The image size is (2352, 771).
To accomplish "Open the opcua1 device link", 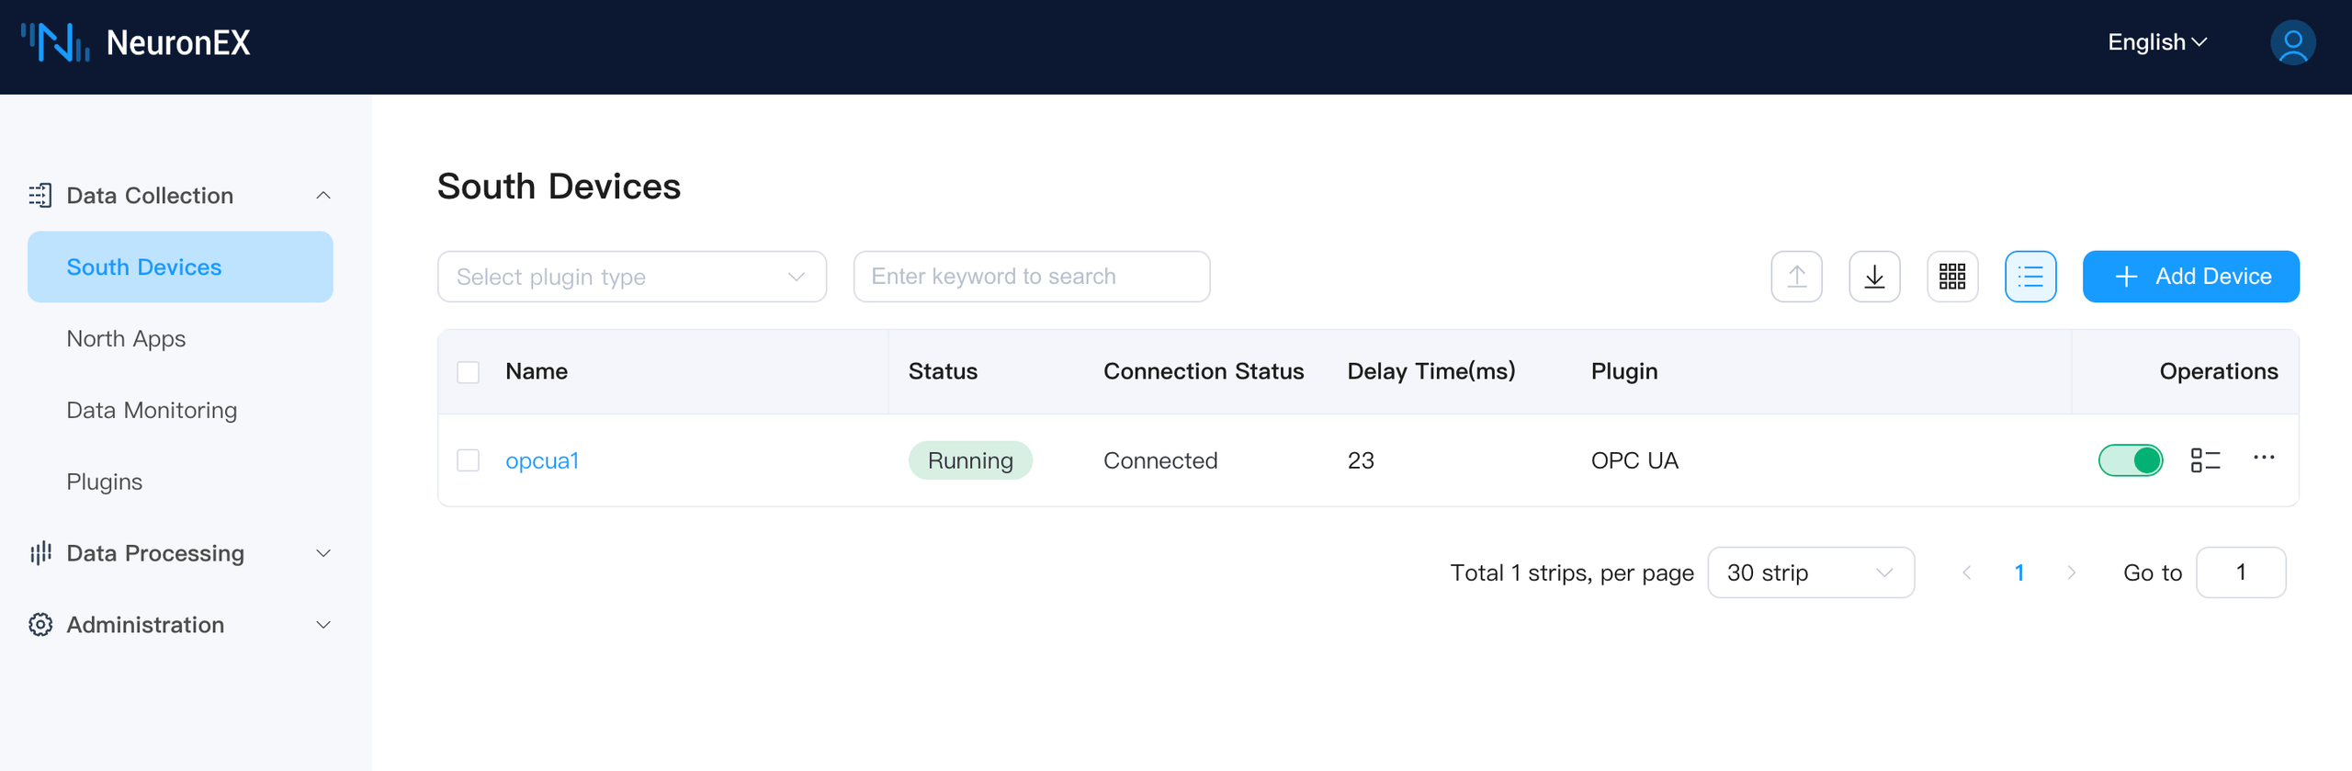I will (x=542, y=460).
